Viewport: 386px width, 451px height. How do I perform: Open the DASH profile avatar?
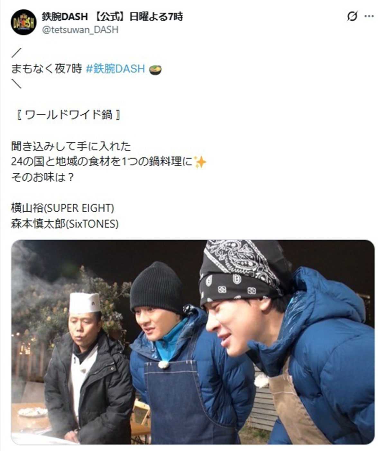coord(23,22)
